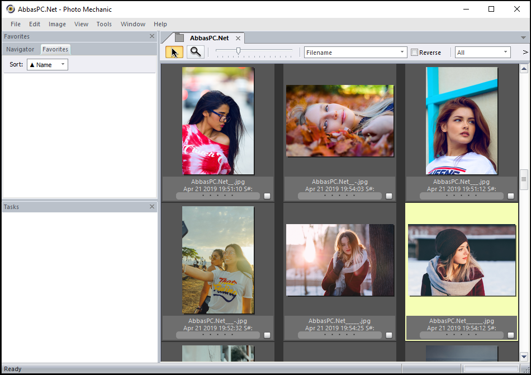Tag the AbbasPC.Net___-.jpg checkbox
The height and width of the screenshot is (375, 531).
[x=267, y=335]
